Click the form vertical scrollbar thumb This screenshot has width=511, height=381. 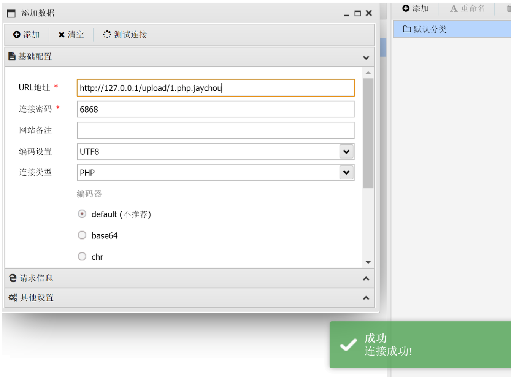(x=368, y=133)
